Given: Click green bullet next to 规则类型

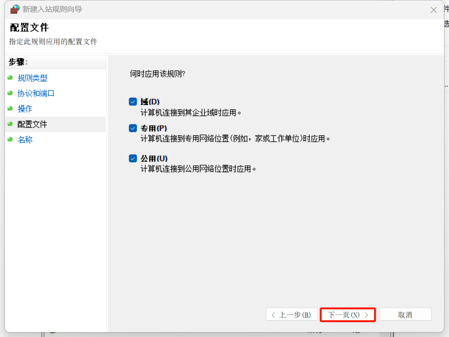Looking at the screenshot, I should tap(10, 77).
